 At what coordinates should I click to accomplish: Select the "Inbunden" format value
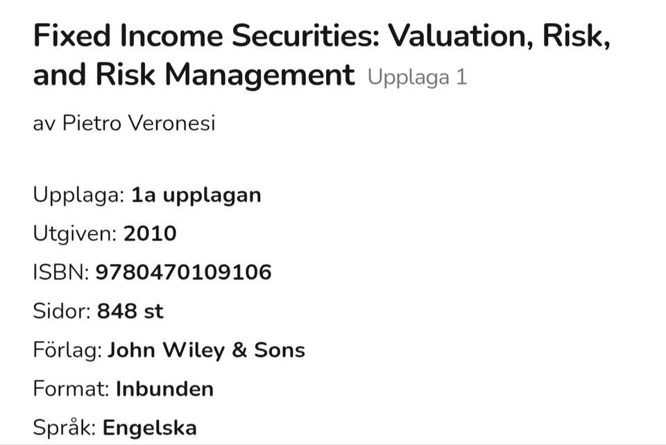tap(164, 389)
